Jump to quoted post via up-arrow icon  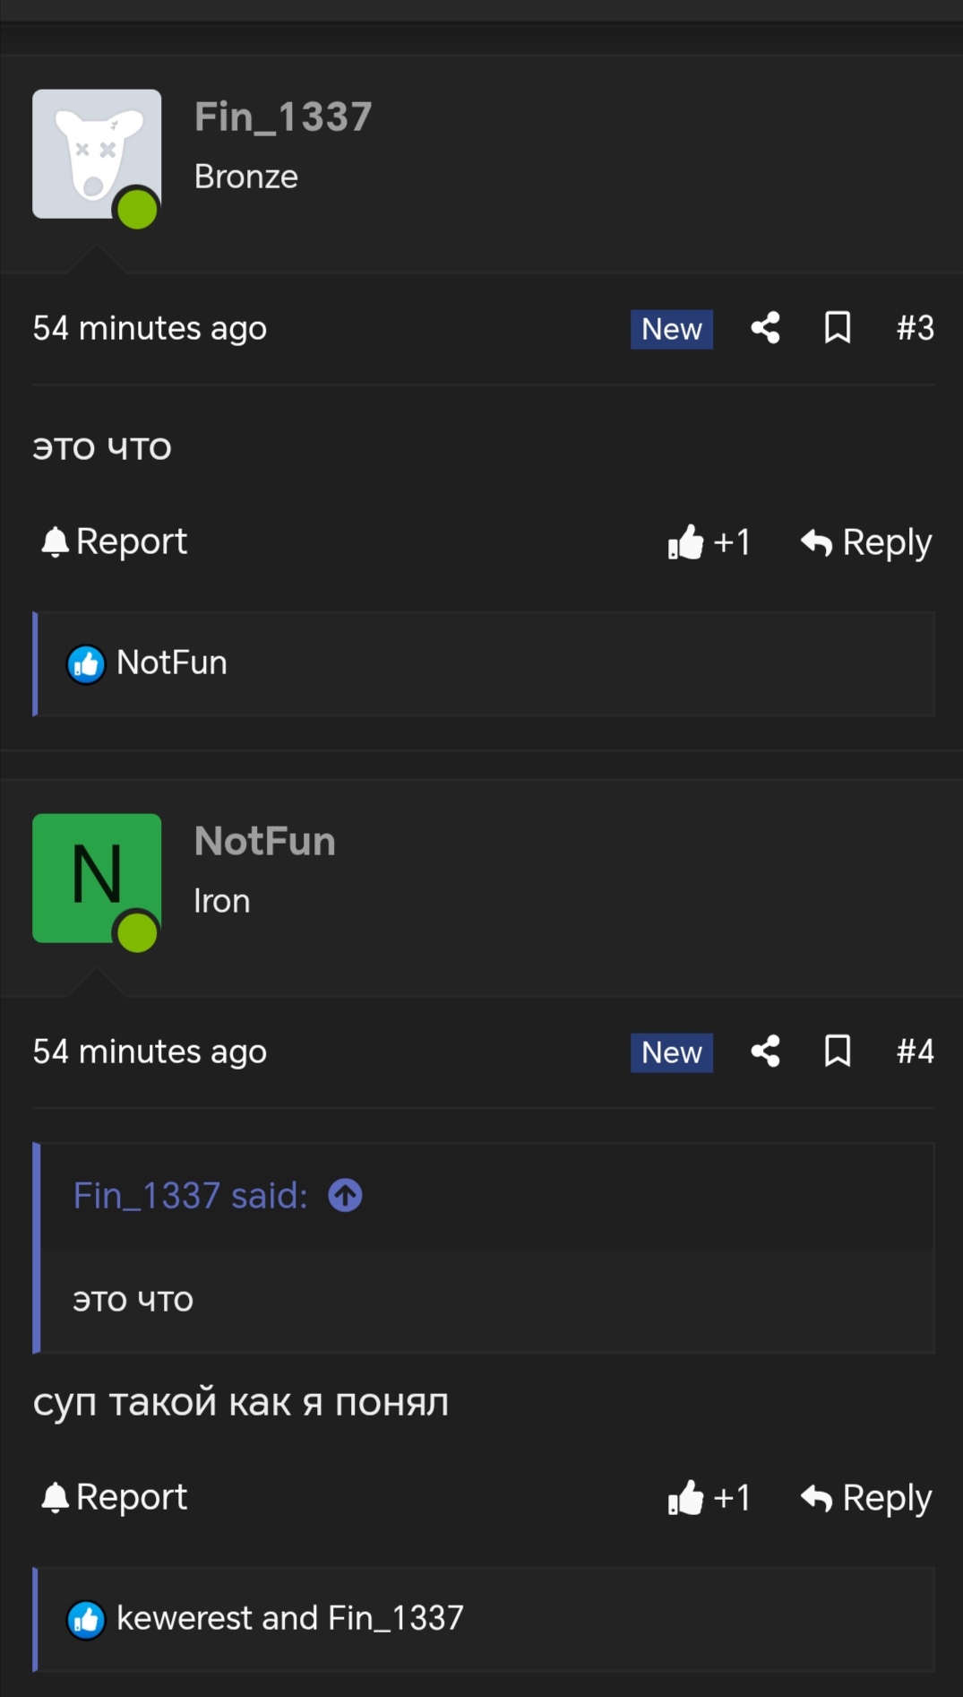click(x=345, y=1195)
